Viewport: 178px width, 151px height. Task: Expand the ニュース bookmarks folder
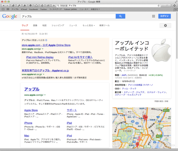pyautogui.click(x=84, y=9)
